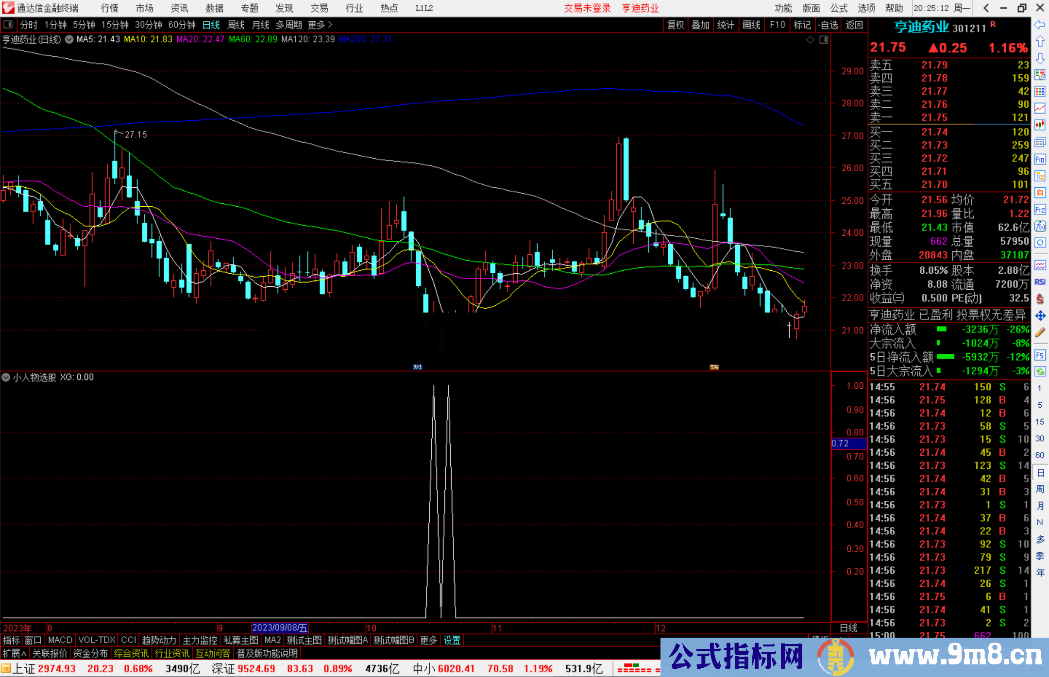Open the candlestick chart sidebar icon
This screenshot has width=1049, height=677.
coord(1040,125)
